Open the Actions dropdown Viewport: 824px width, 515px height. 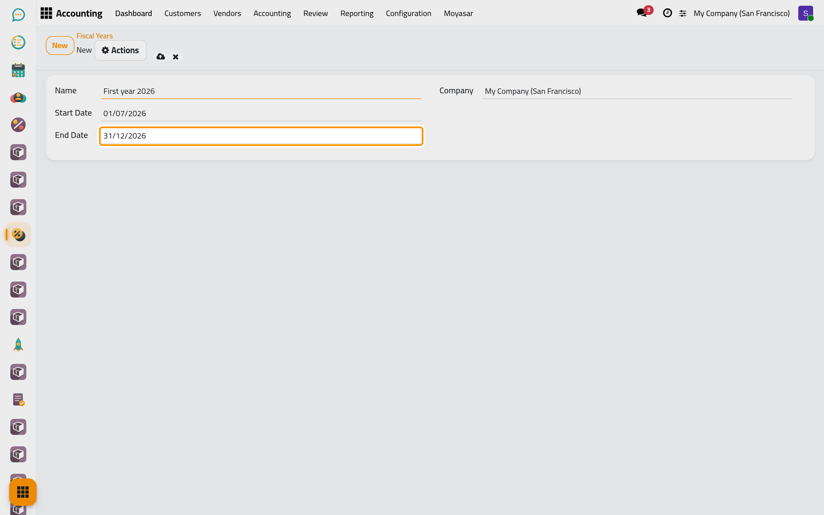point(120,50)
